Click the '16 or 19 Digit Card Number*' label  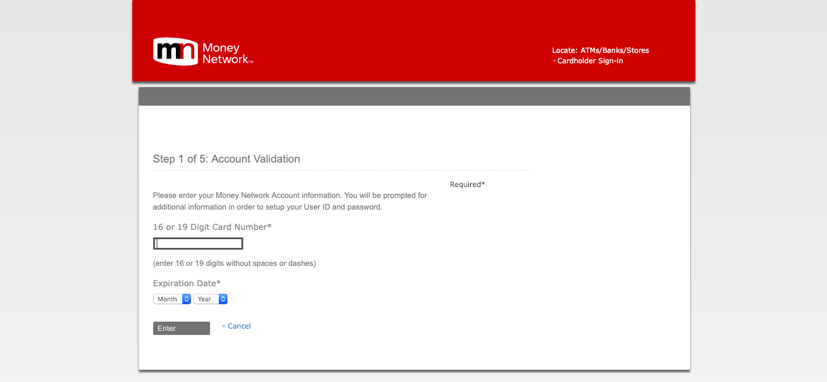tap(212, 227)
